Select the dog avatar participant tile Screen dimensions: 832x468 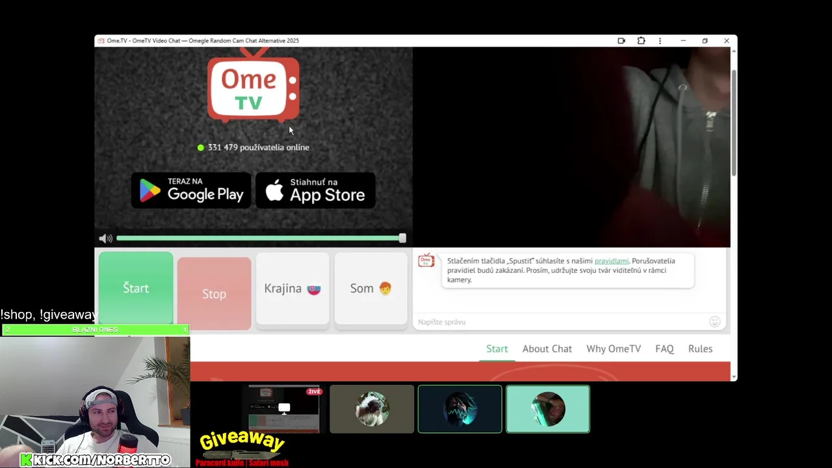coord(372,409)
